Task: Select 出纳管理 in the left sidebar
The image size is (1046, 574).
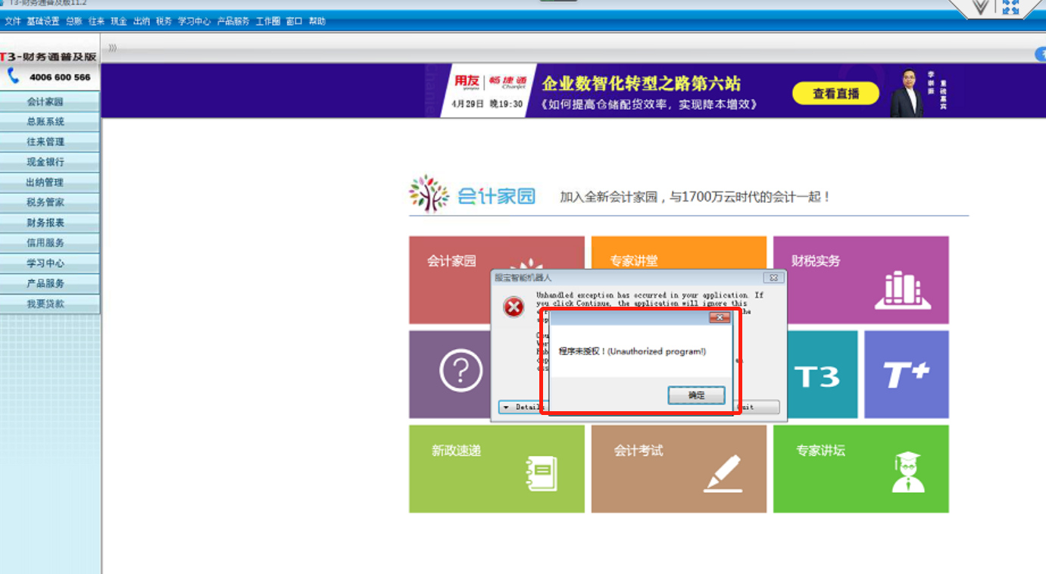Action: [50, 182]
